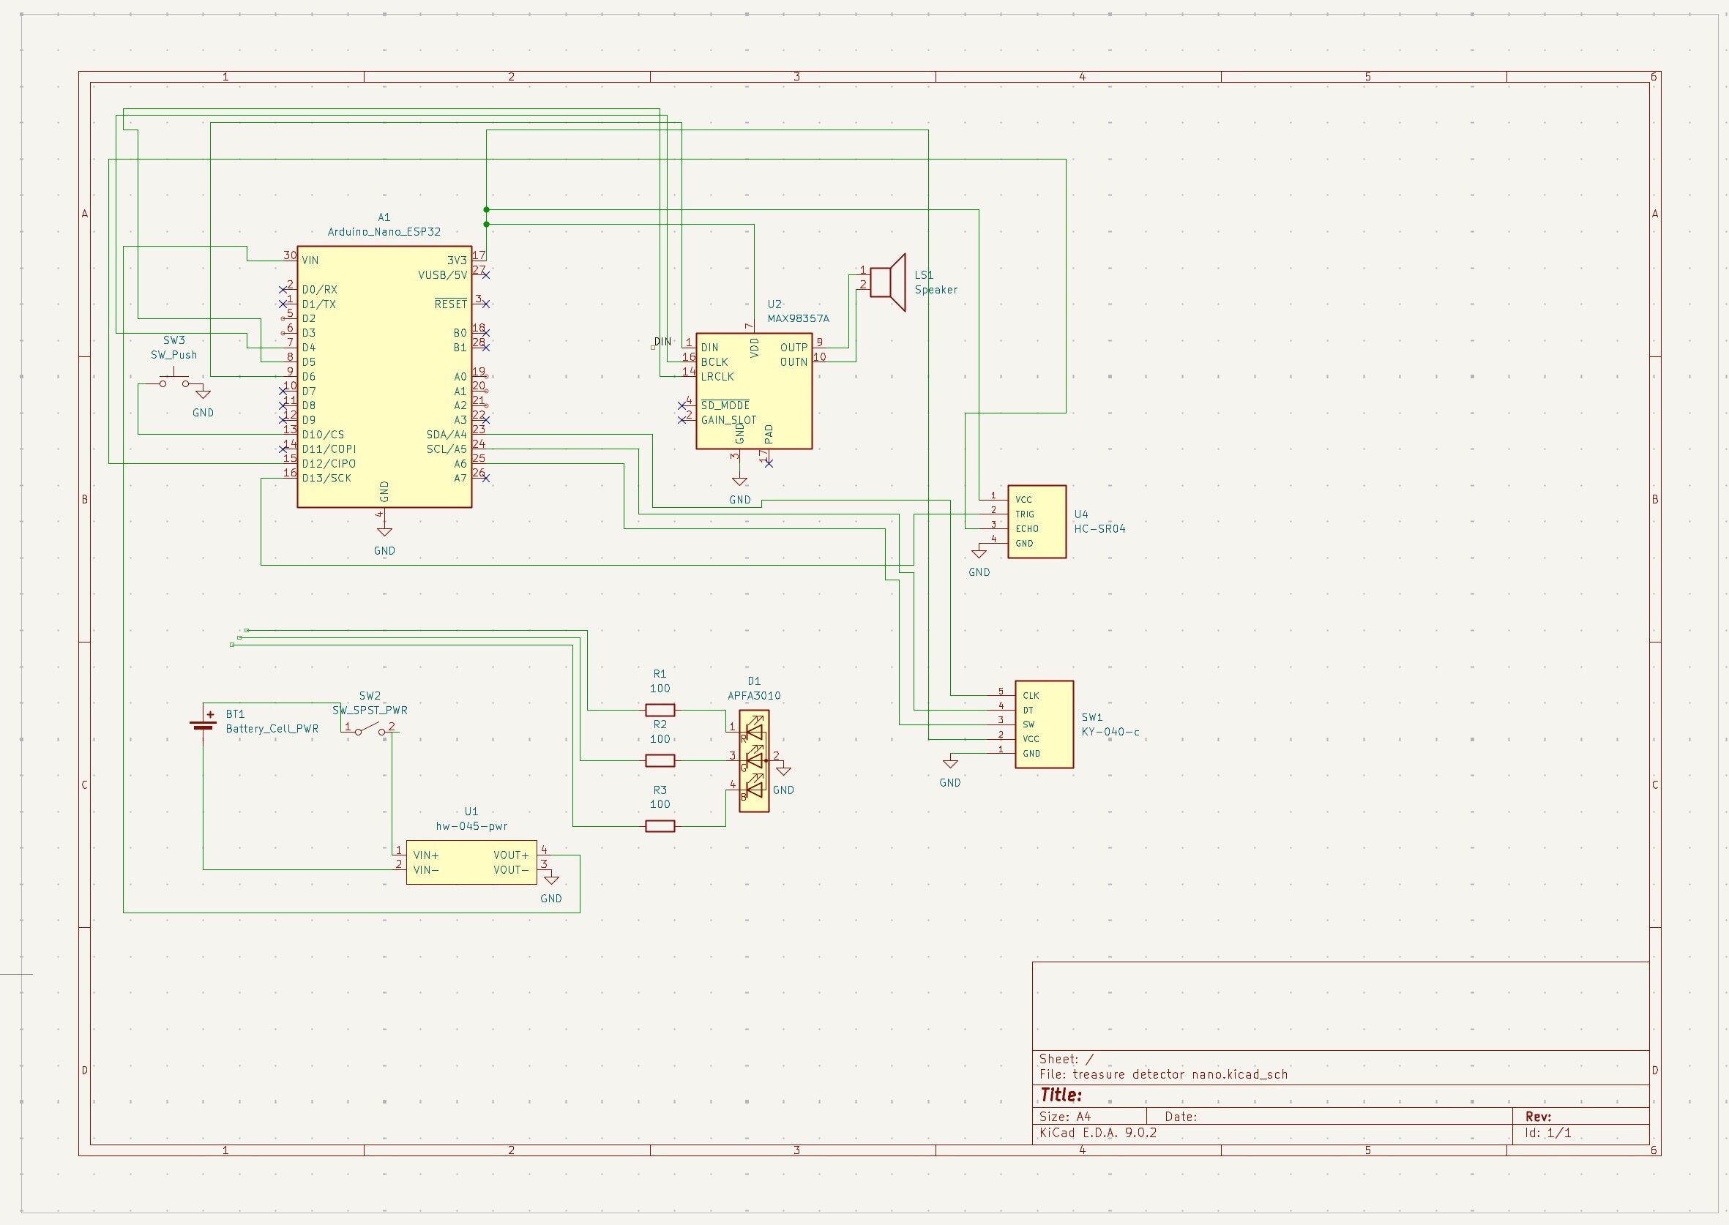Image resolution: width=1729 pixels, height=1225 pixels.
Task: Select the GND symbol at D1 pin 2
Action: (783, 770)
